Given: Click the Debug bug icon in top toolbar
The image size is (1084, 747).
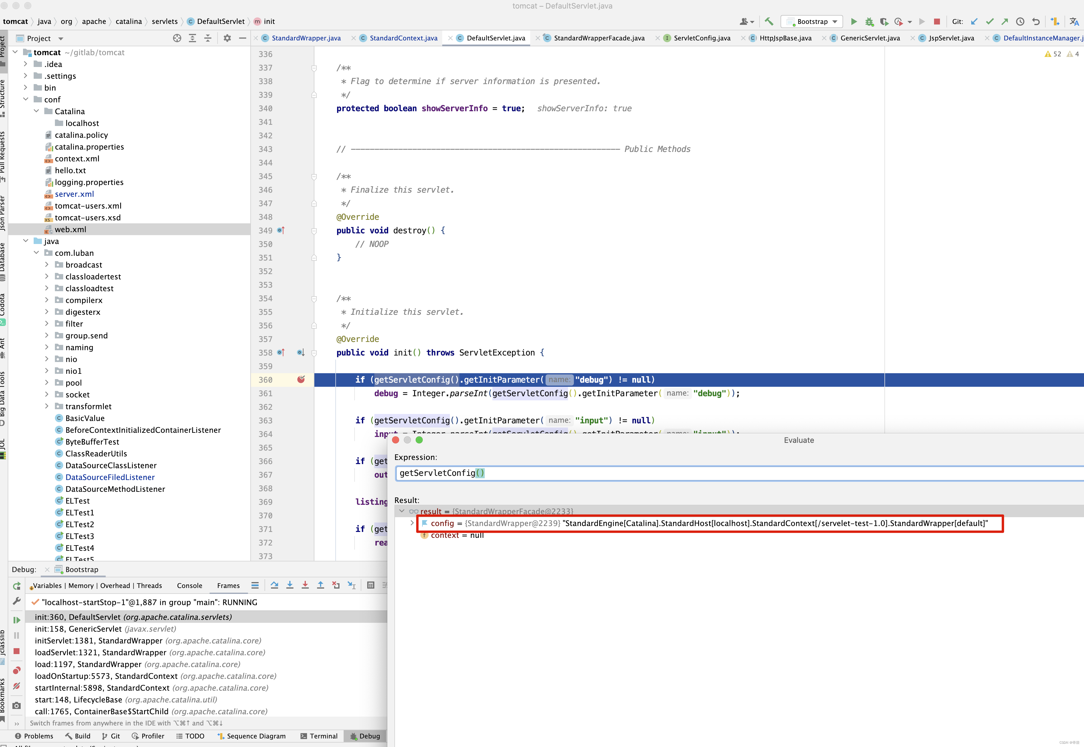Looking at the screenshot, I should click(x=869, y=22).
